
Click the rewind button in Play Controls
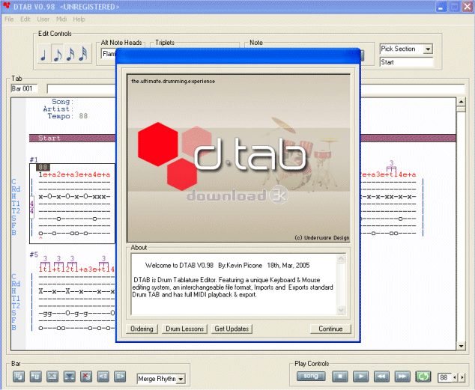click(x=381, y=376)
